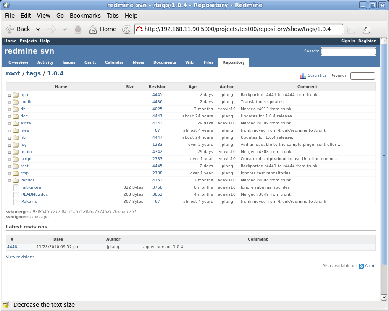Screen dimensions: 389x311
Task: Open the Back history dropdown arrow
Action: [x=38, y=29]
